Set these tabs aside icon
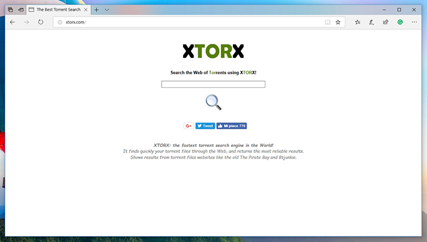This screenshot has height=242, width=427. 21,10
